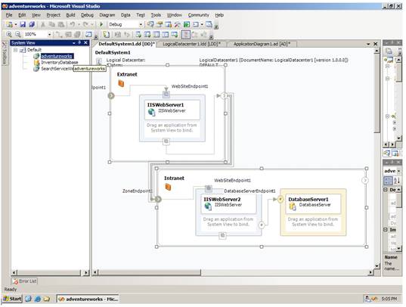Click the Redo toolbar icon
The width and height of the screenshot is (406, 307).
click(x=85, y=25)
